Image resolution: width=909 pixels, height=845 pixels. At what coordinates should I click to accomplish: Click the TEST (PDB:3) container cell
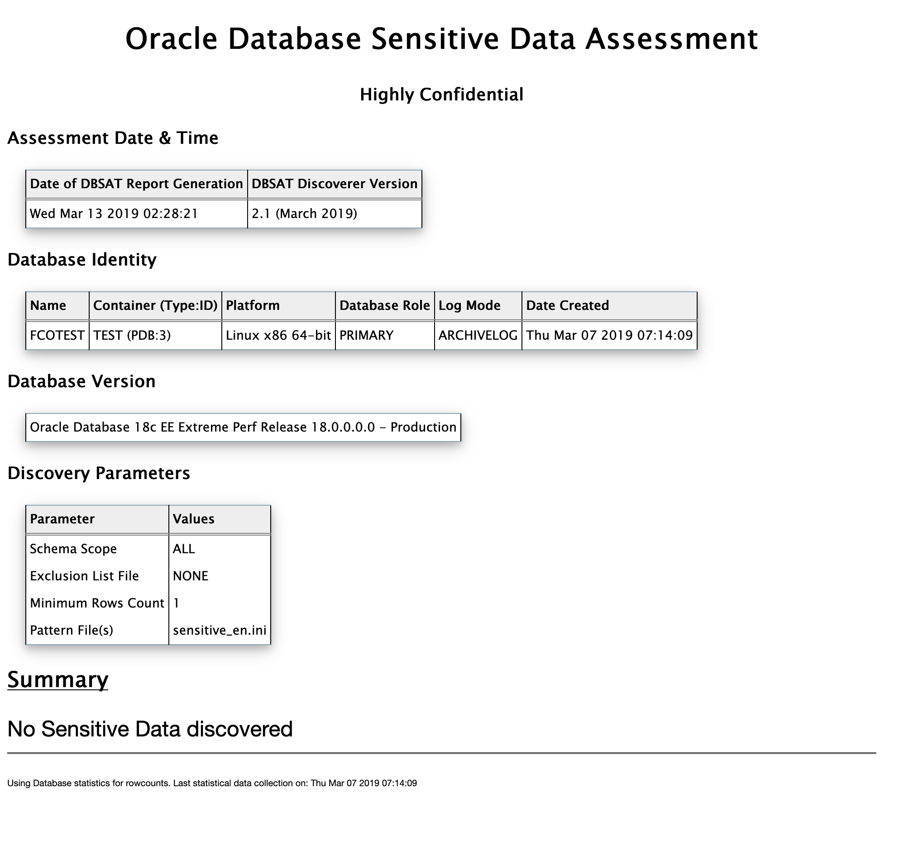[132, 336]
